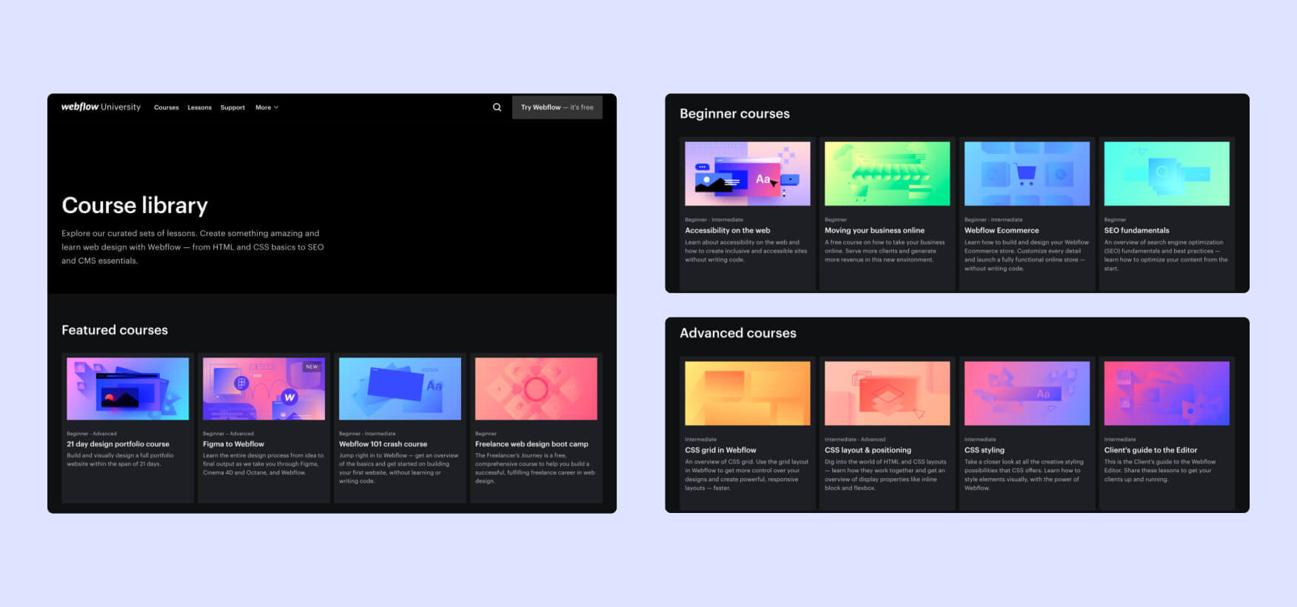The image size is (1297, 607).
Task: Open Webflow Ecommerce course thumbnail
Action: (x=1027, y=174)
